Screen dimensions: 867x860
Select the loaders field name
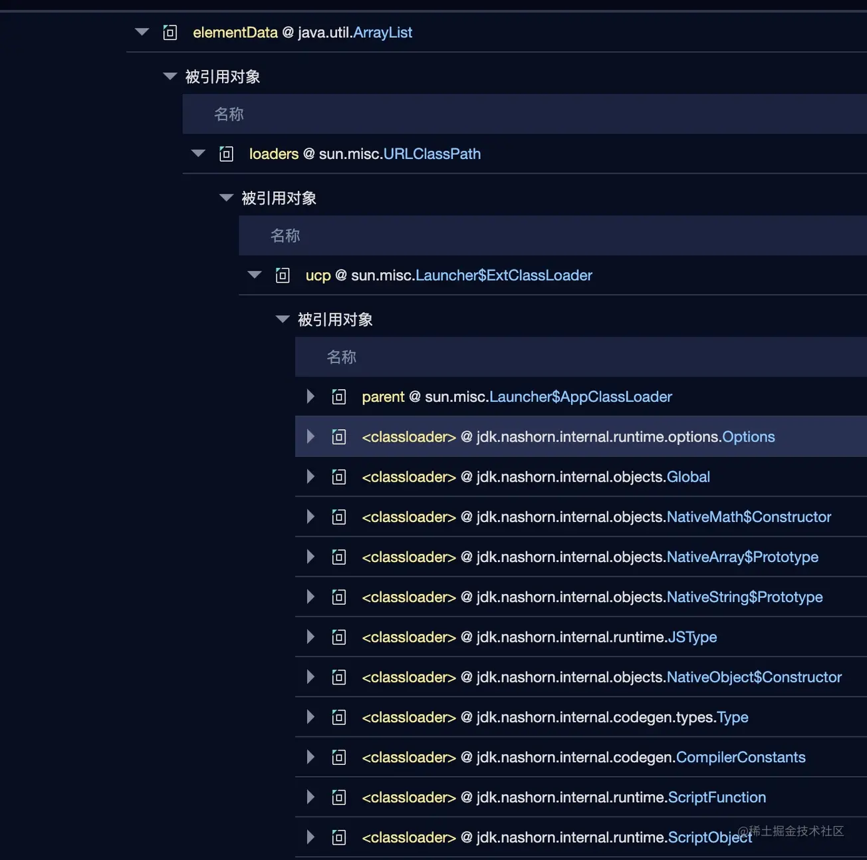pyautogui.click(x=274, y=154)
